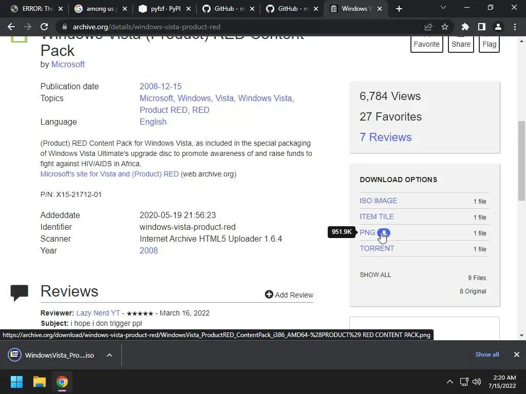The image size is (526, 394).
Task: Close the ERROR tab
Action: [x=61, y=9]
